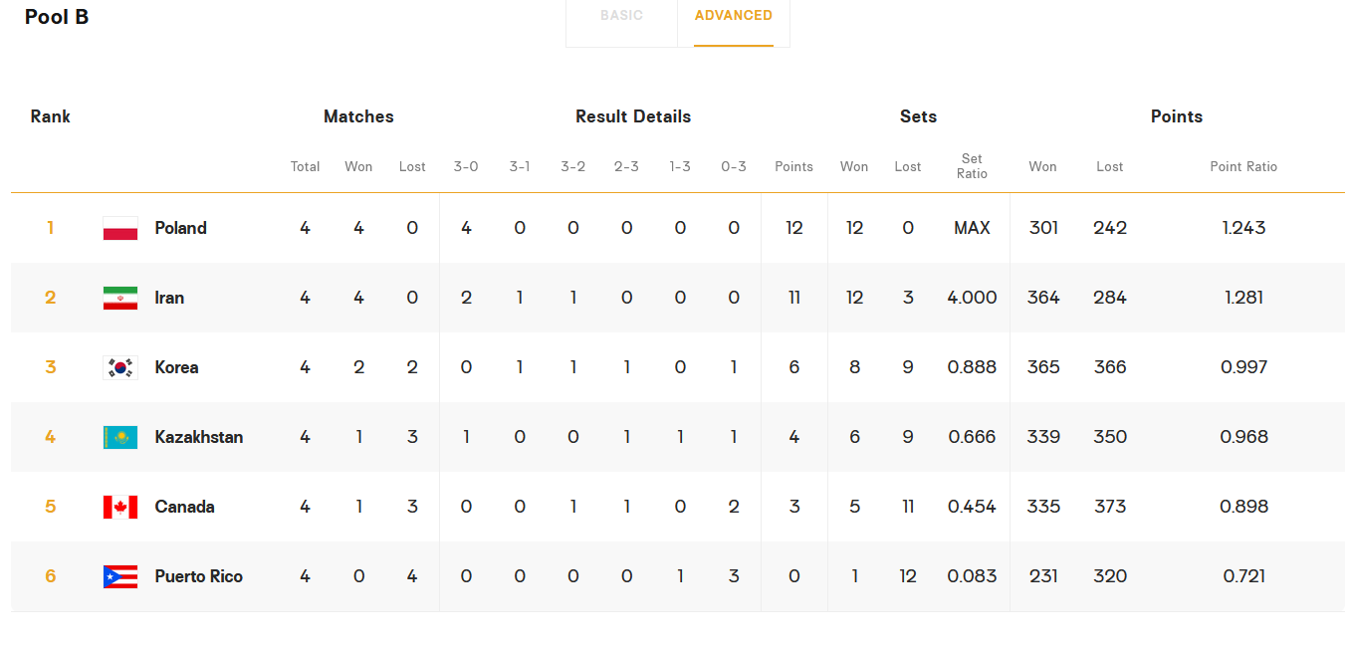The image size is (1350, 645).
Task: Click Poland's MAX set ratio value
Action: click(972, 228)
